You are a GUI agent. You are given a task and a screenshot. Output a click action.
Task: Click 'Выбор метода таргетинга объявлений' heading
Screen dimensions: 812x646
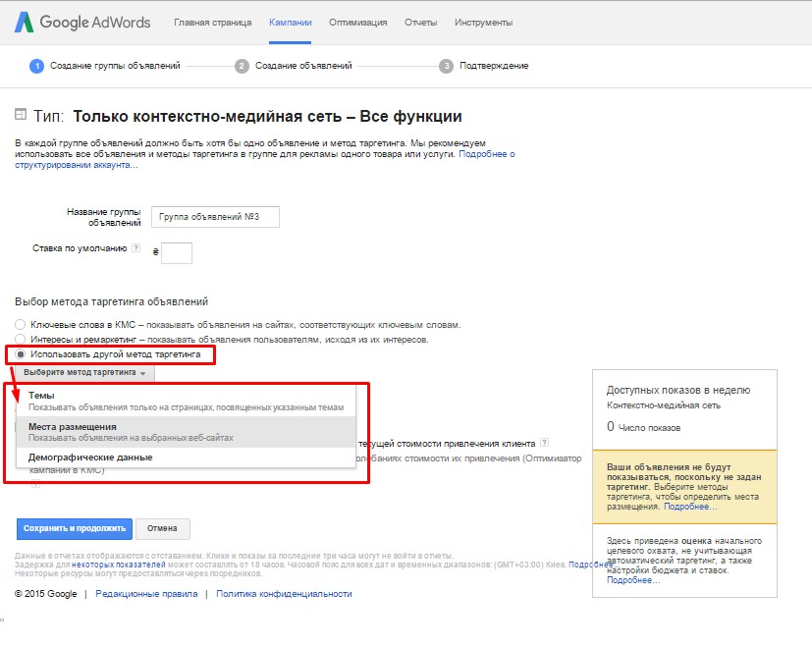111,301
